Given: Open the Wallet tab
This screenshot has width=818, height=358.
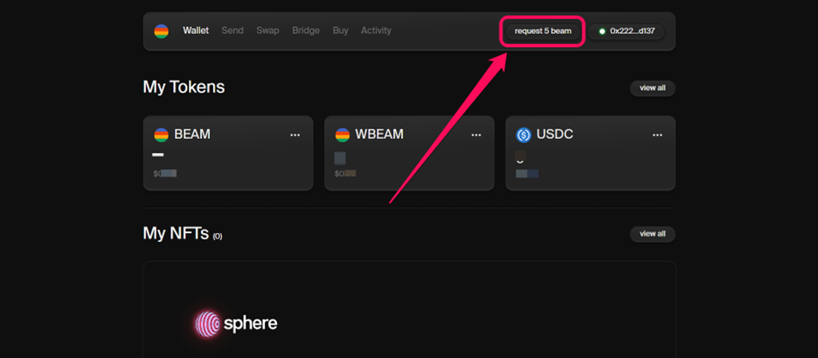Looking at the screenshot, I should coord(196,31).
